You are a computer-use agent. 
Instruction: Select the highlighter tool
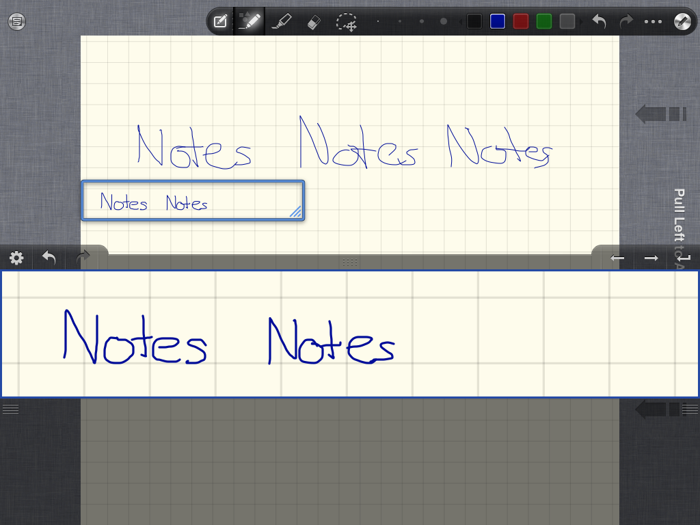coord(282,21)
